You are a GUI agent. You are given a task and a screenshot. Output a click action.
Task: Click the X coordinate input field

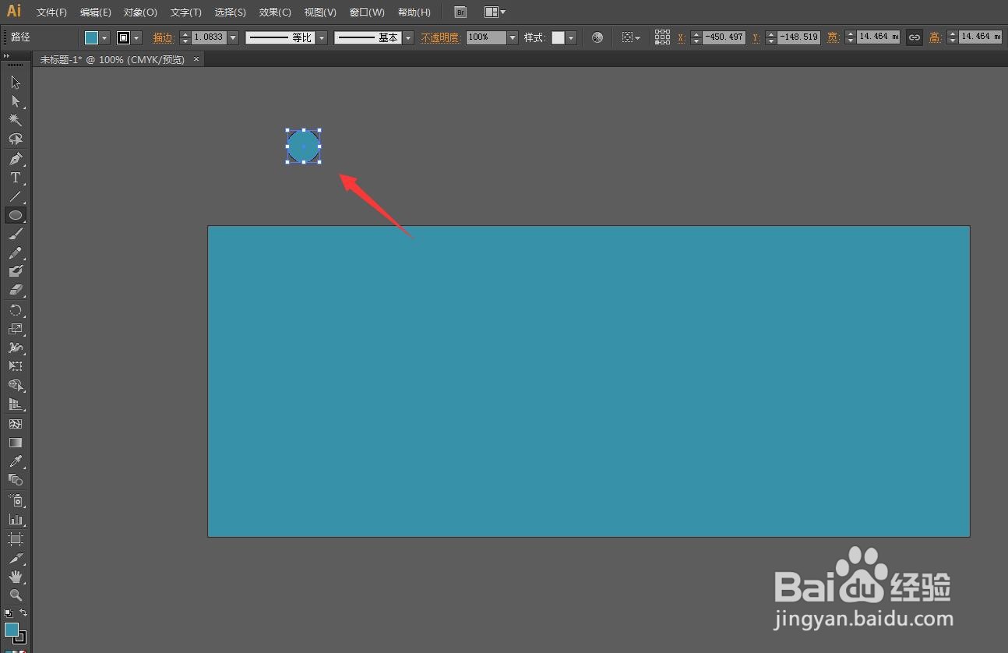tap(724, 37)
